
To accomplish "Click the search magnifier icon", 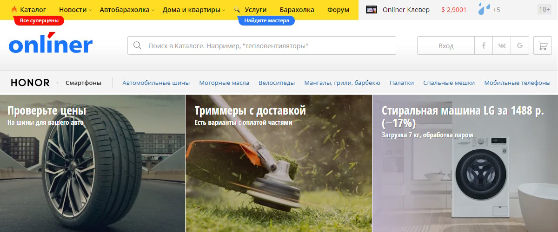I will pos(137,46).
